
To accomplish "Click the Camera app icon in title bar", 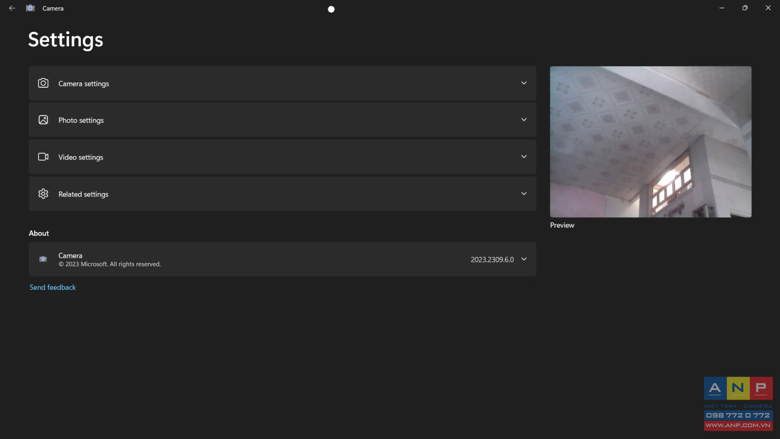I will click(x=30, y=8).
